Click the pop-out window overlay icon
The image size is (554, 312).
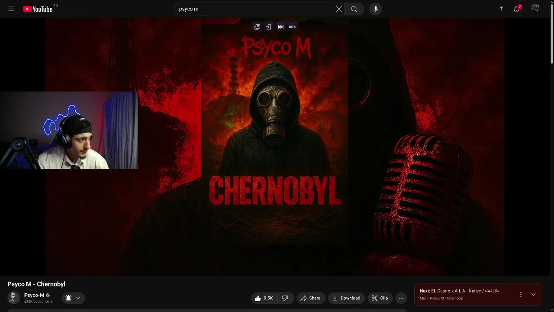257,27
